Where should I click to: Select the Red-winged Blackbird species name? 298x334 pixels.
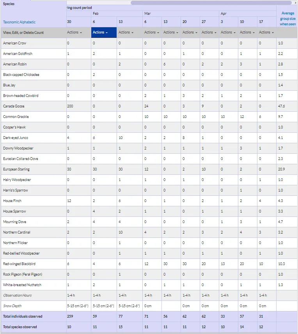point(19,264)
